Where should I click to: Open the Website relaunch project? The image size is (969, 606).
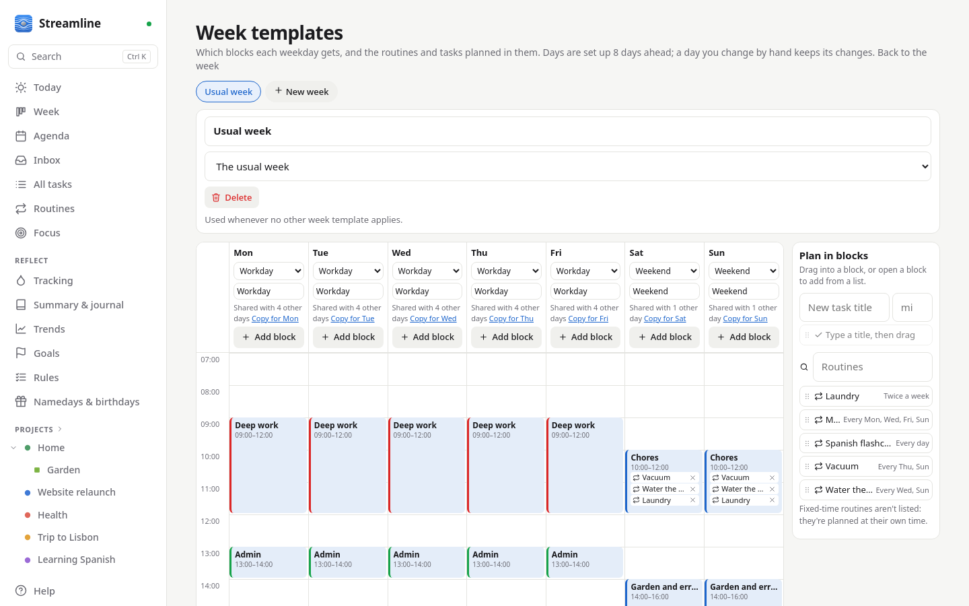point(77,492)
